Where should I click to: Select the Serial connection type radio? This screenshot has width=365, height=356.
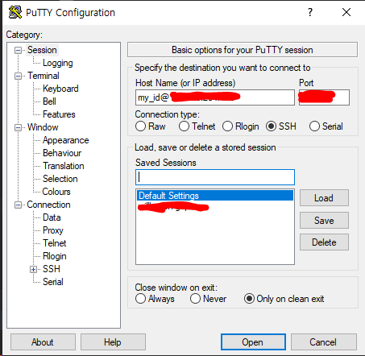click(x=314, y=126)
